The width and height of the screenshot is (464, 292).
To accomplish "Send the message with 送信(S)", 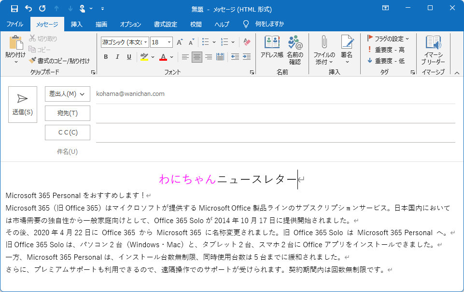I will coord(23,105).
